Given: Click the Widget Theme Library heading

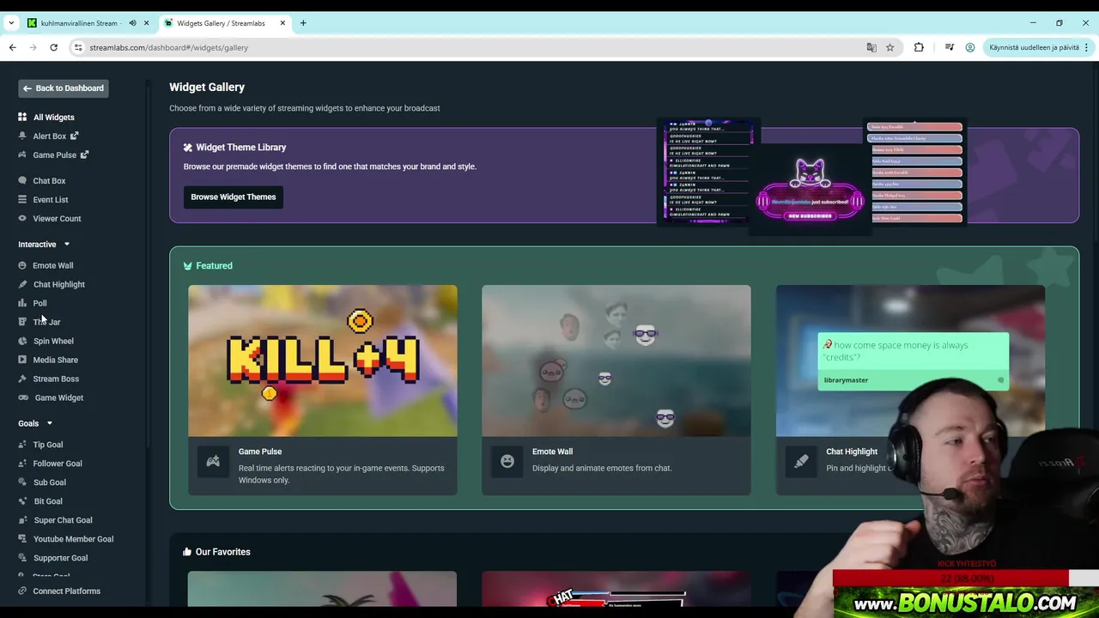Looking at the screenshot, I should pyautogui.click(x=241, y=147).
